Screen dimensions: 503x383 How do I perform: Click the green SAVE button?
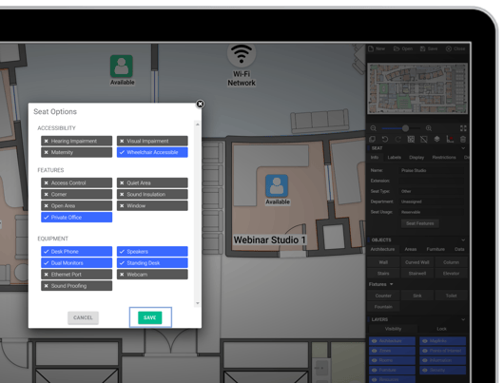pyautogui.click(x=150, y=317)
